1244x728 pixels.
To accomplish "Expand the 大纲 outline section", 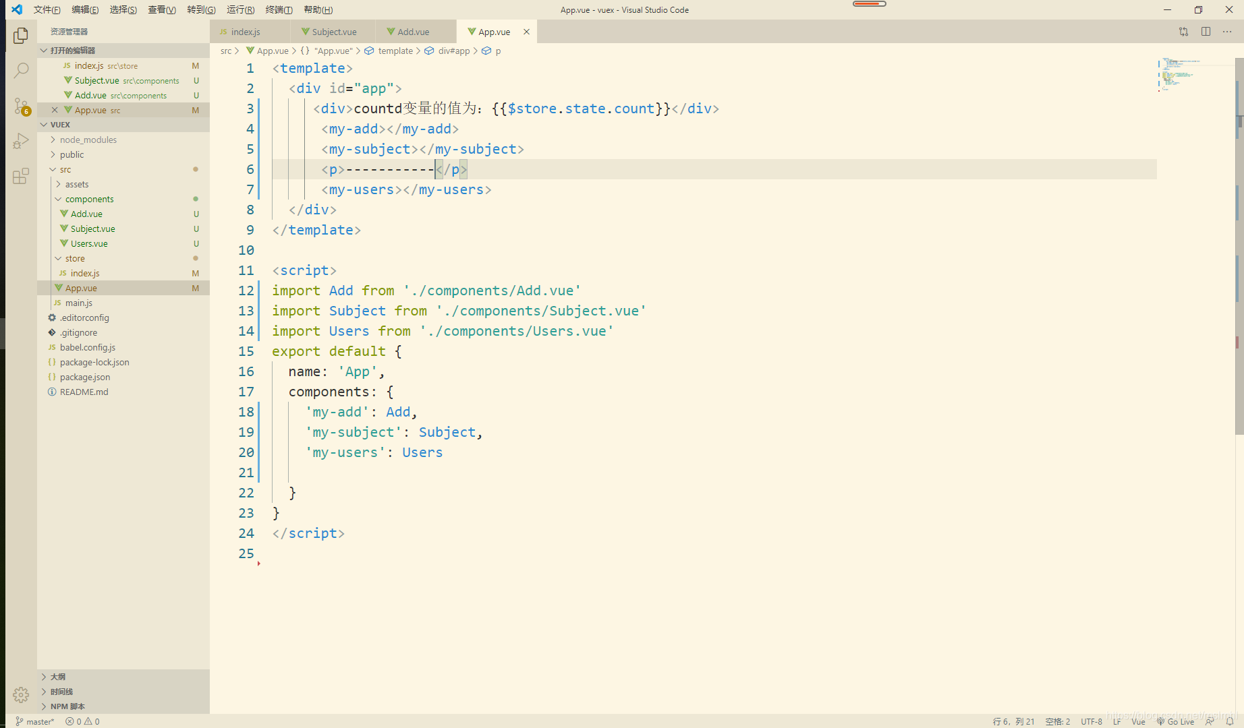I will pos(123,677).
